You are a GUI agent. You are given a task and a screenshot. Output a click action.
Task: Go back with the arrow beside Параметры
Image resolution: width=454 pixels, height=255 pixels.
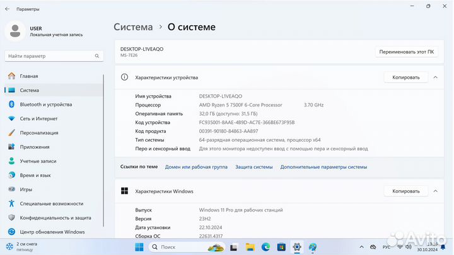pos(7,9)
